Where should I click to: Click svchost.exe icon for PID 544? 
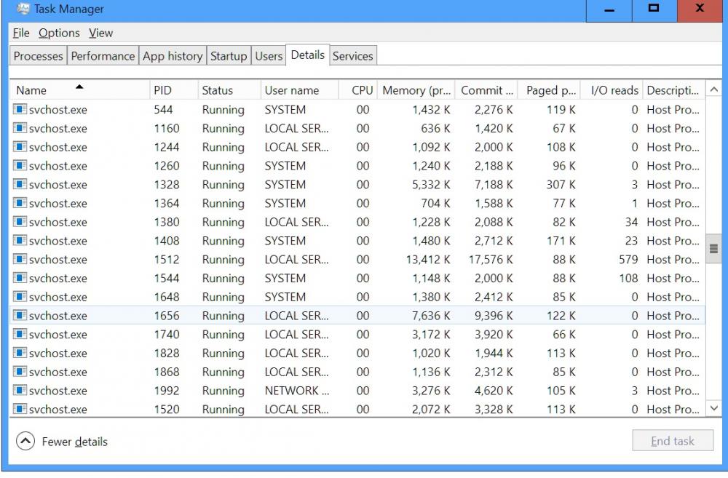(x=20, y=110)
